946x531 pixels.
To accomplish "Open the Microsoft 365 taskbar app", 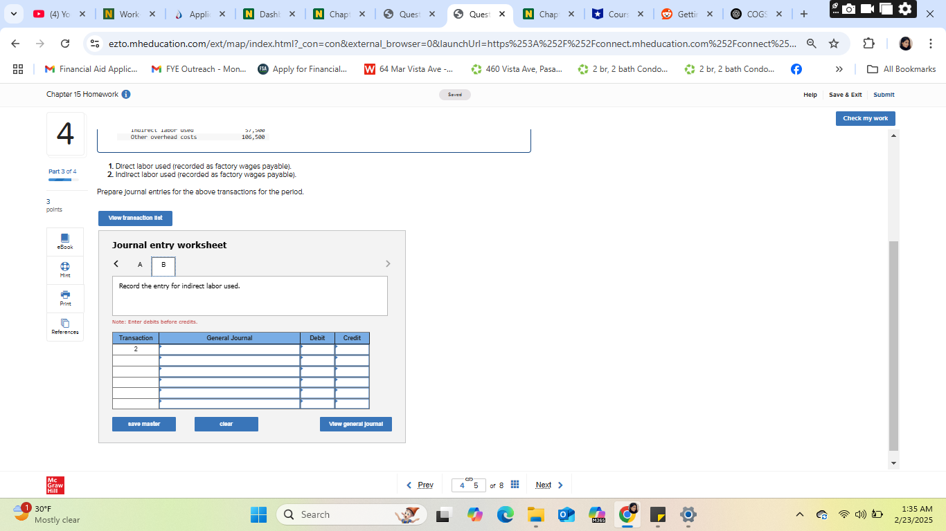I will click(597, 514).
